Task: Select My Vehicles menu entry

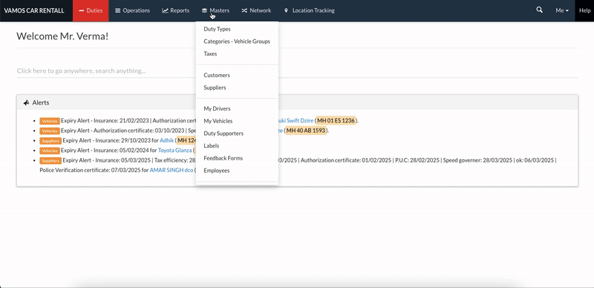Action: (x=218, y=121)
